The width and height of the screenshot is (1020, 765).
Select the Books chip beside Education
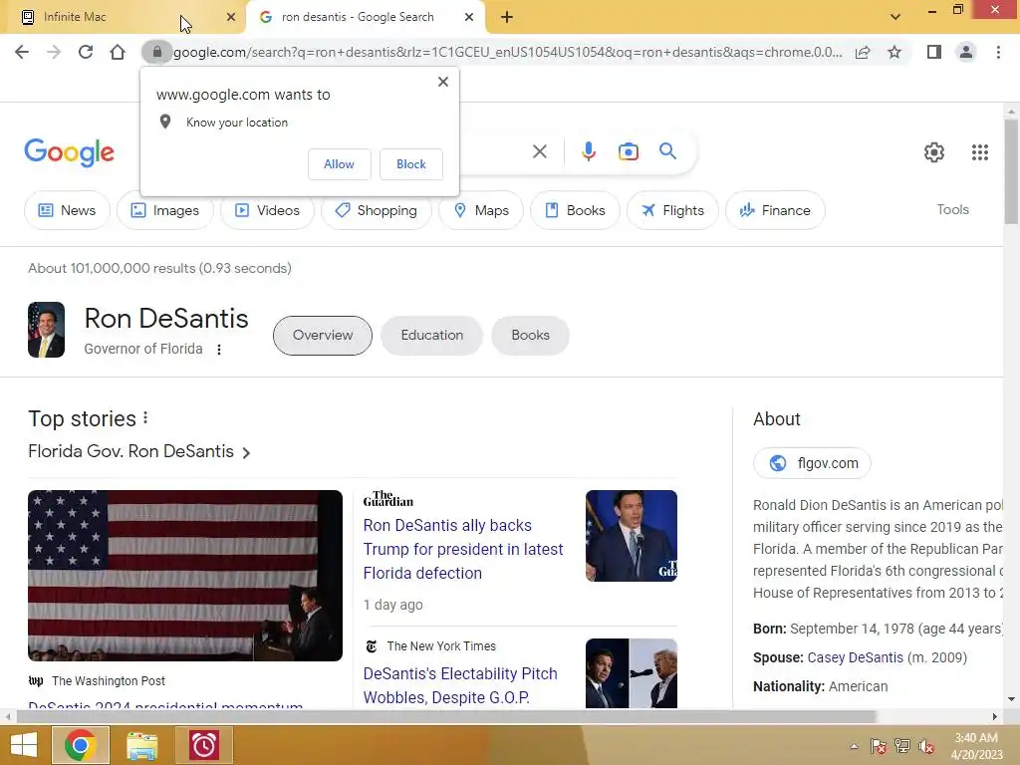[x=530, y=335]
